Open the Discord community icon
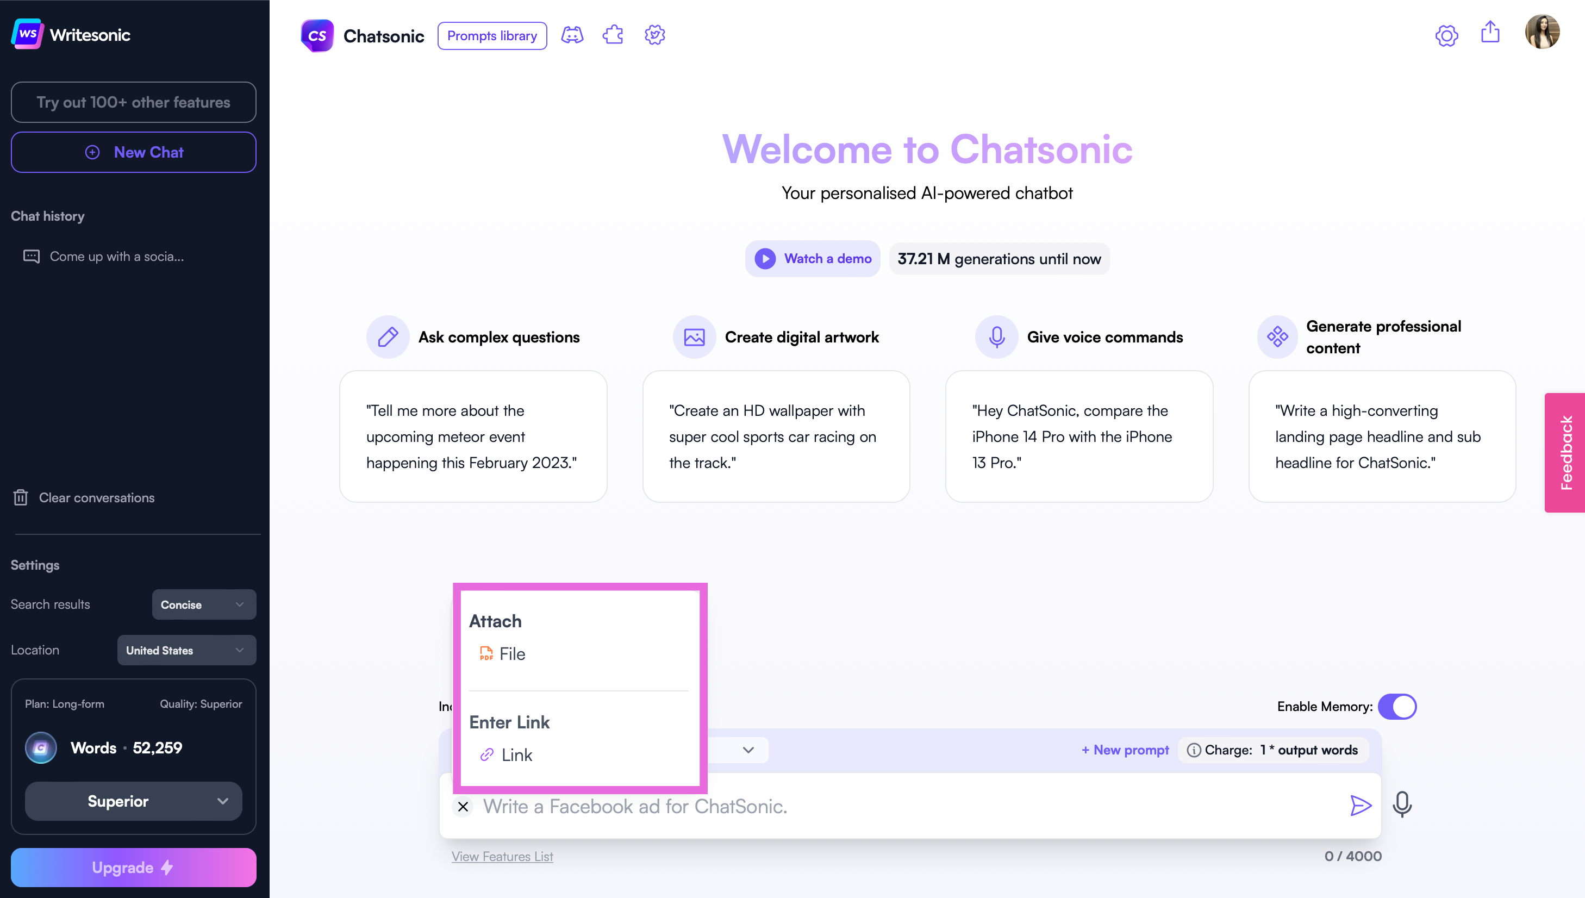The width and height of the screenshot is (1585, 898). [x=572, y=35]
